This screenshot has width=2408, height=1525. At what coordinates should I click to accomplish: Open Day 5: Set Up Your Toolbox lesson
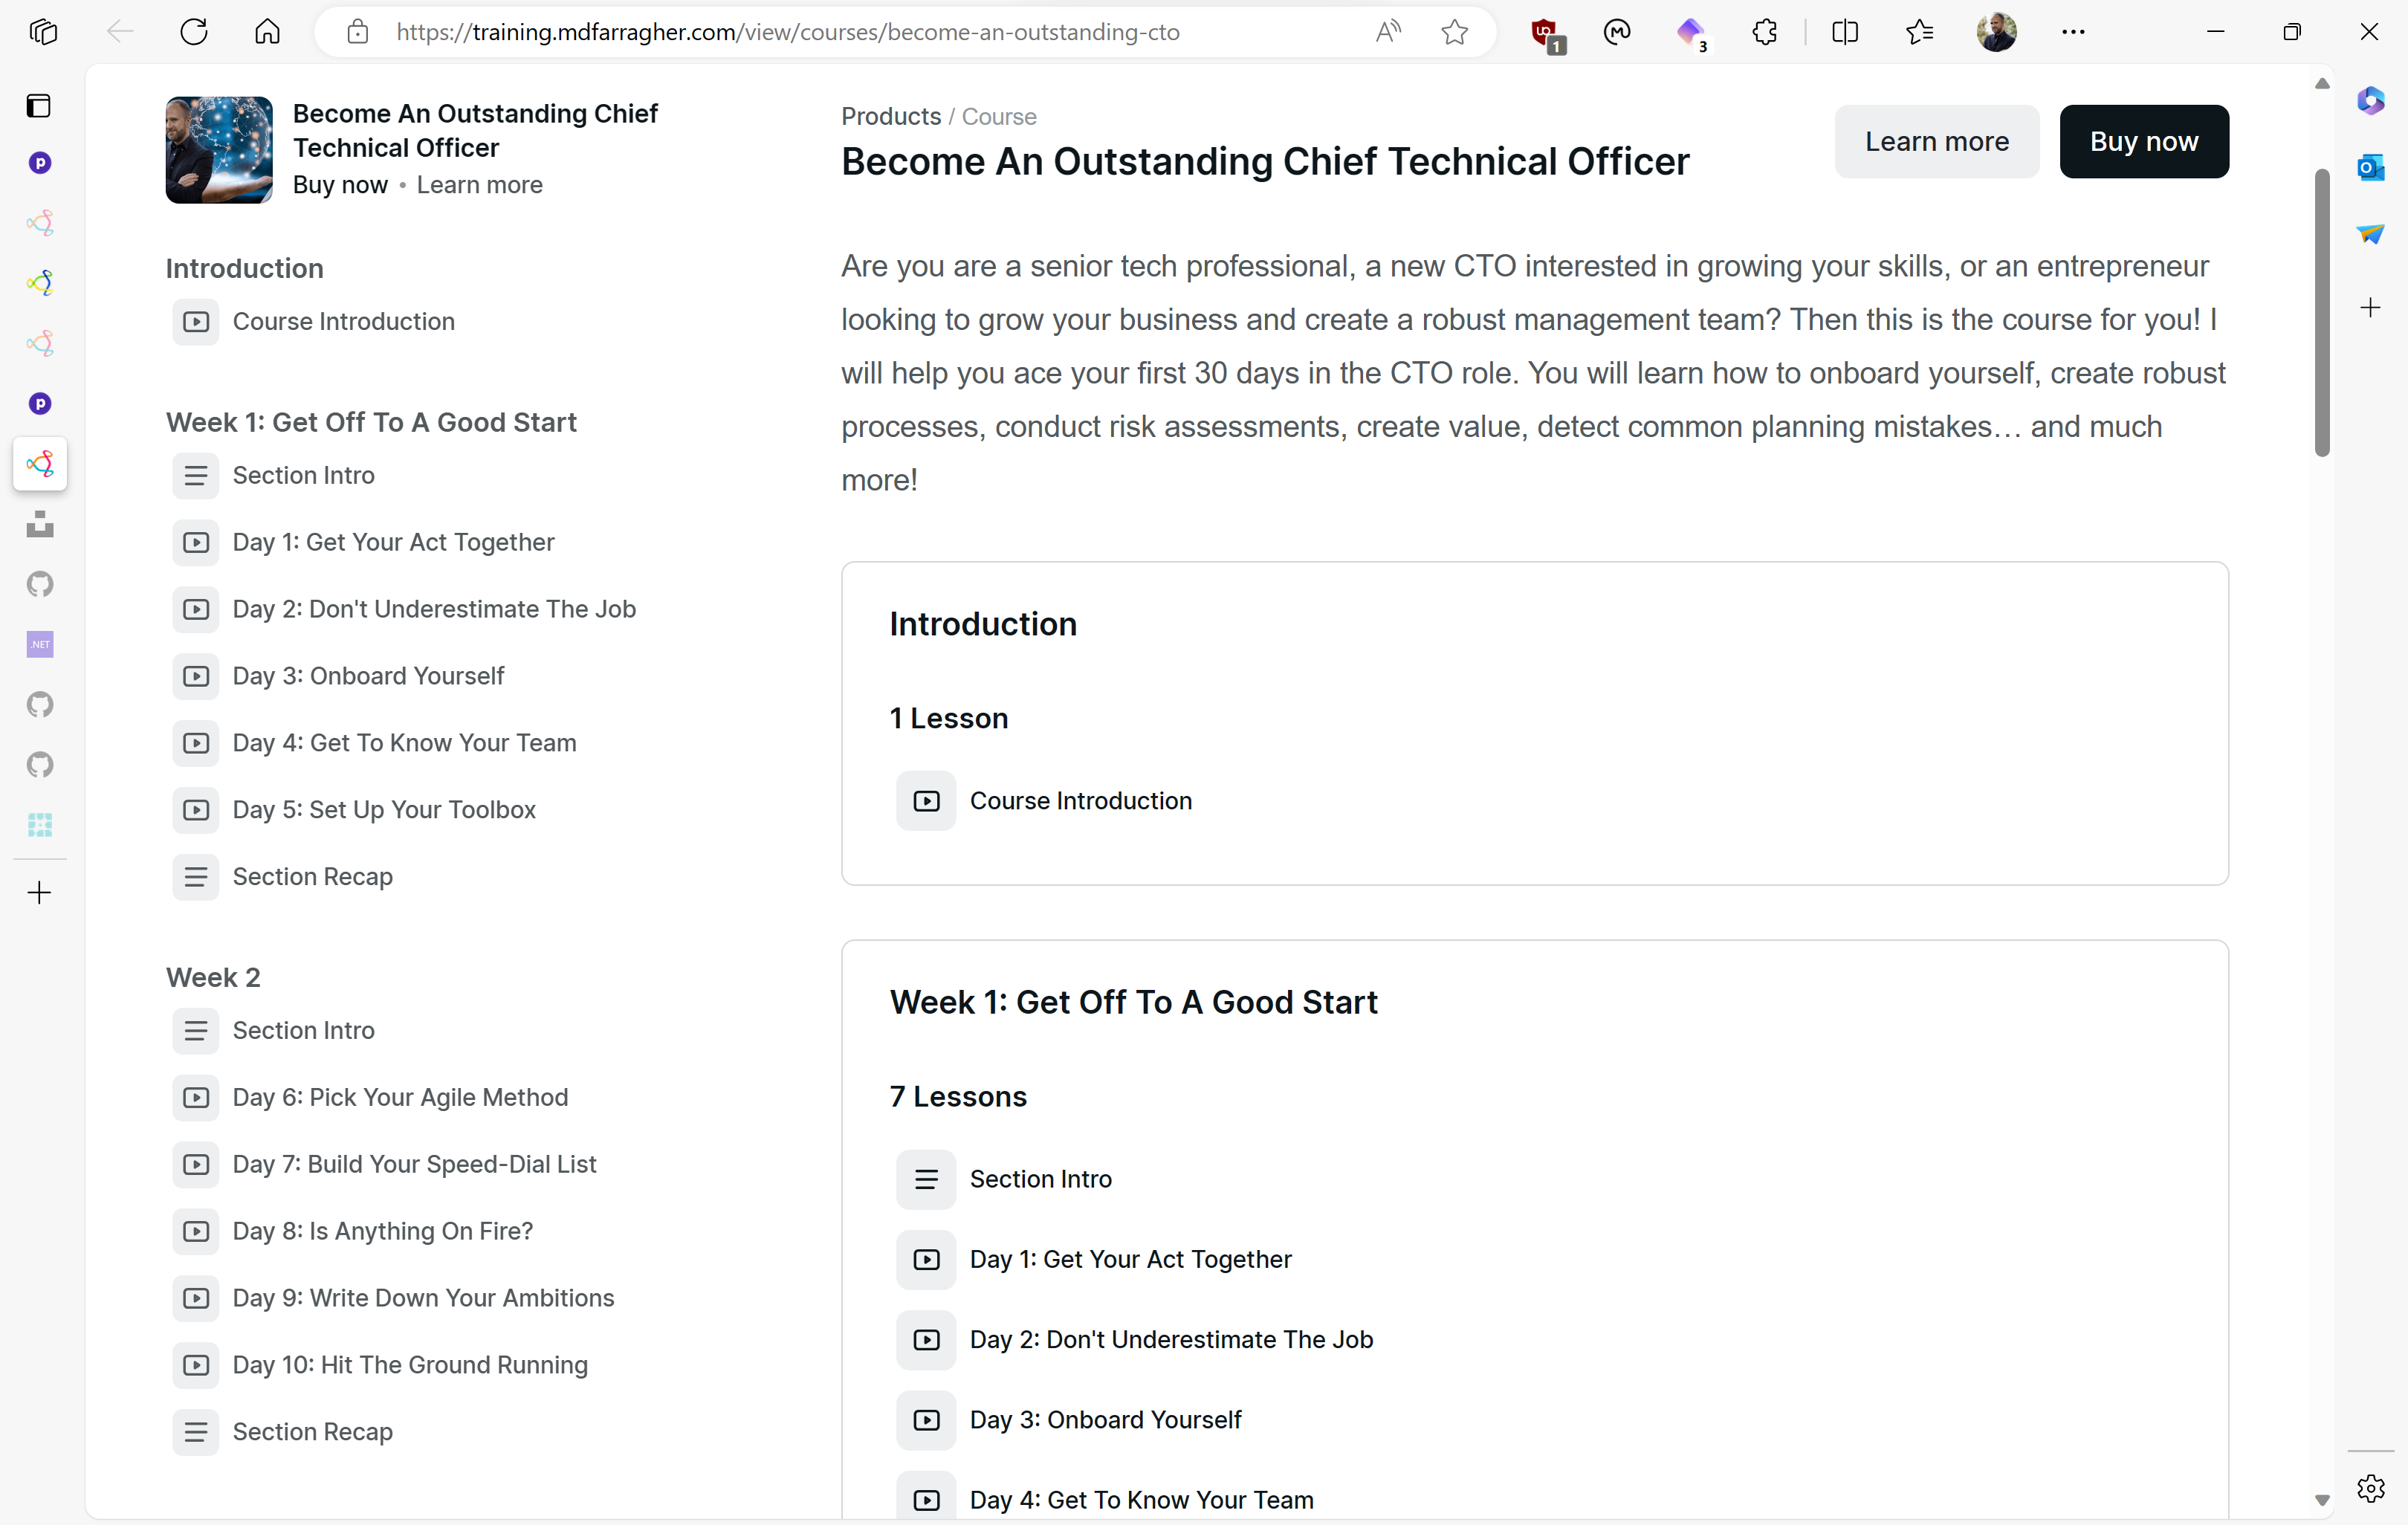coord(384,810)
